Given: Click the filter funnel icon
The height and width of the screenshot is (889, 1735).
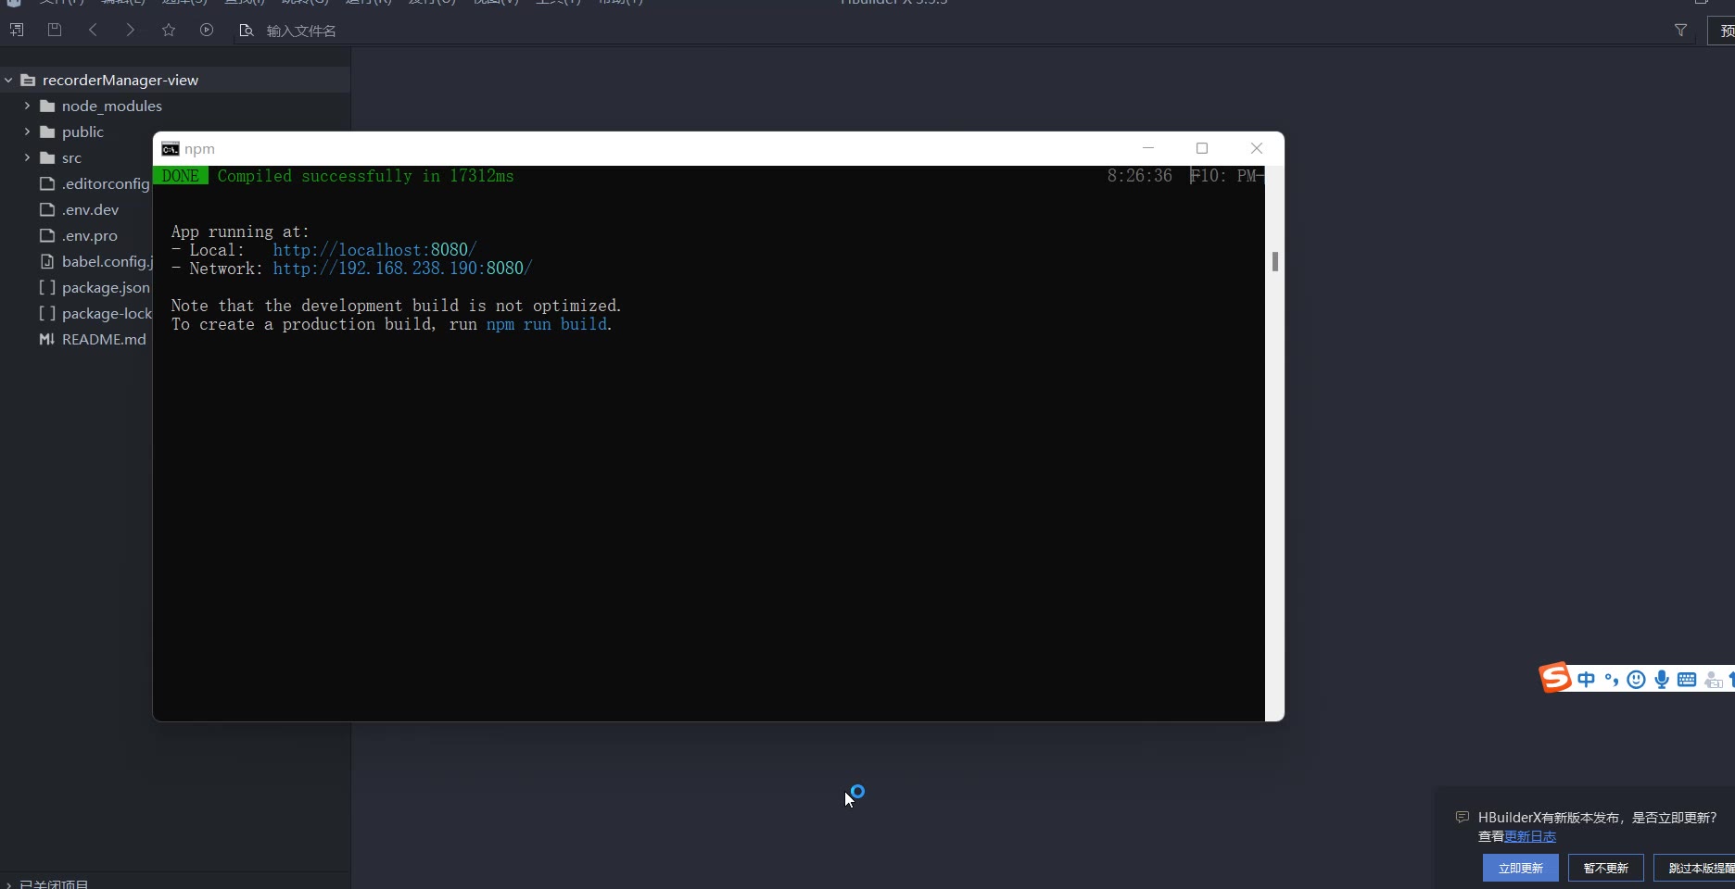Looking at the screenshot, I should (1680, 31).
